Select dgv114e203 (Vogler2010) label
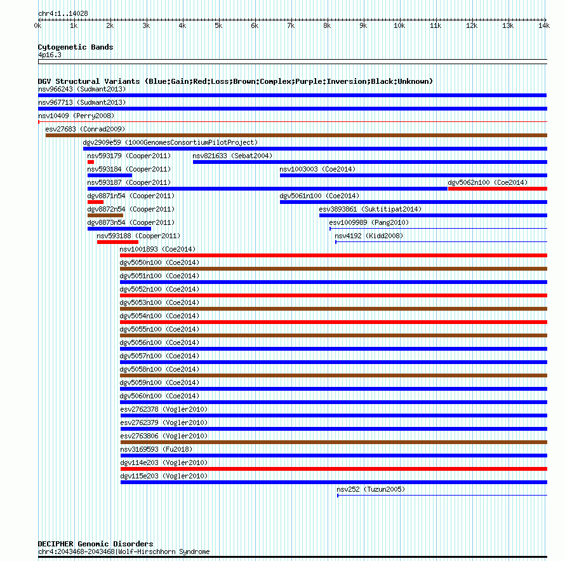565x561 pixels. [x=164, y=463]
